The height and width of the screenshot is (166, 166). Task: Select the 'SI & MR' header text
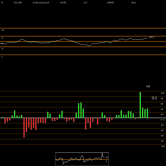(18, 3)
